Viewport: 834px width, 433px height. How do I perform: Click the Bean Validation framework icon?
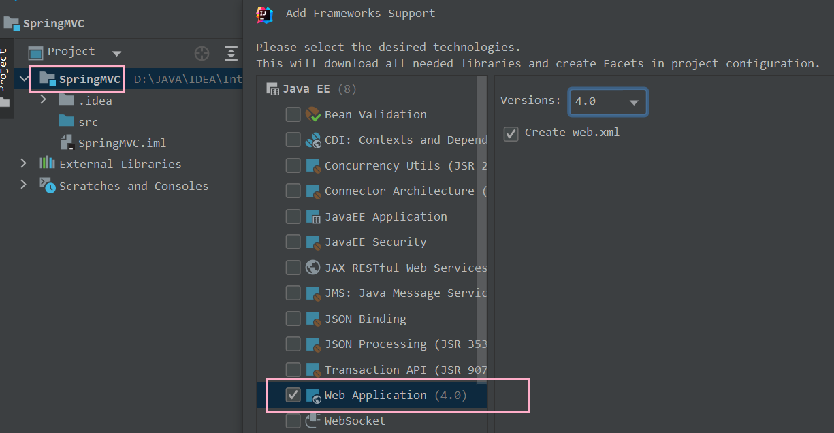312,114
